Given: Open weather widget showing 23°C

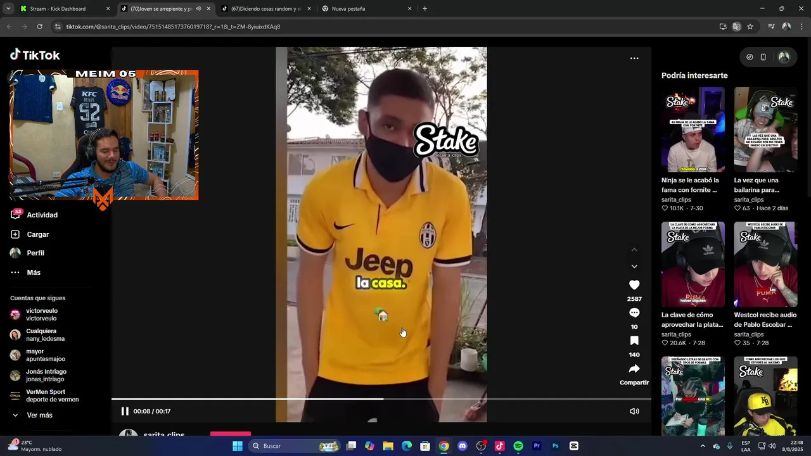Looking at the screenshot, I should point(35,446).
